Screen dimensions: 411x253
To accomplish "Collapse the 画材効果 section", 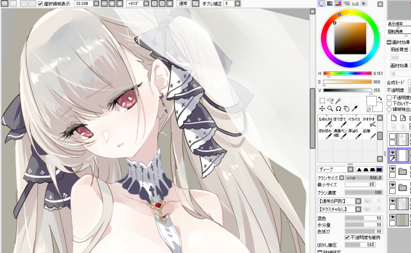I will point(389,42).
